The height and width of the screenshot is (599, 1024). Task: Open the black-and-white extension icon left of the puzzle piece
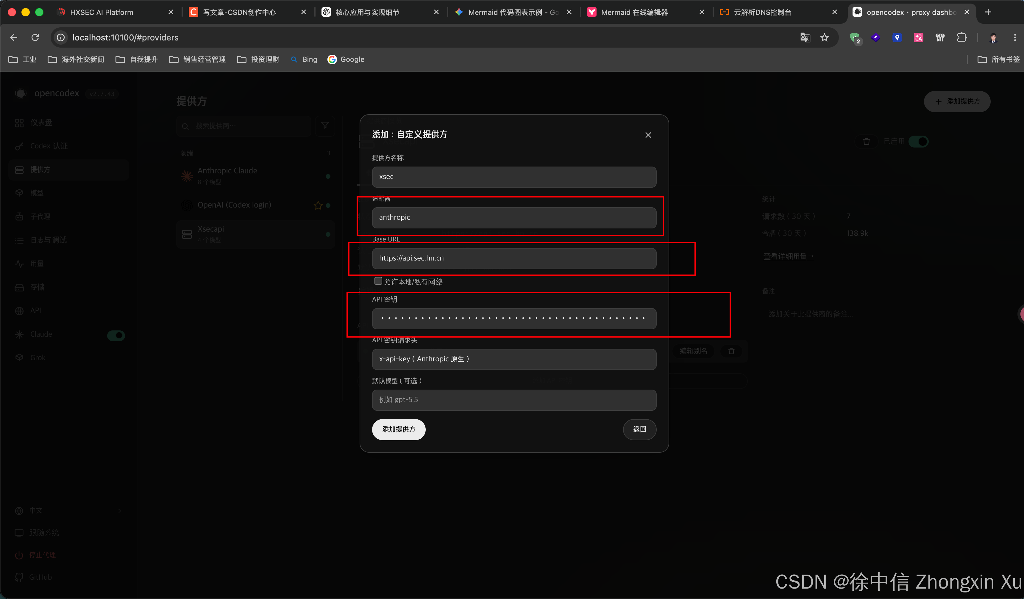940,37
